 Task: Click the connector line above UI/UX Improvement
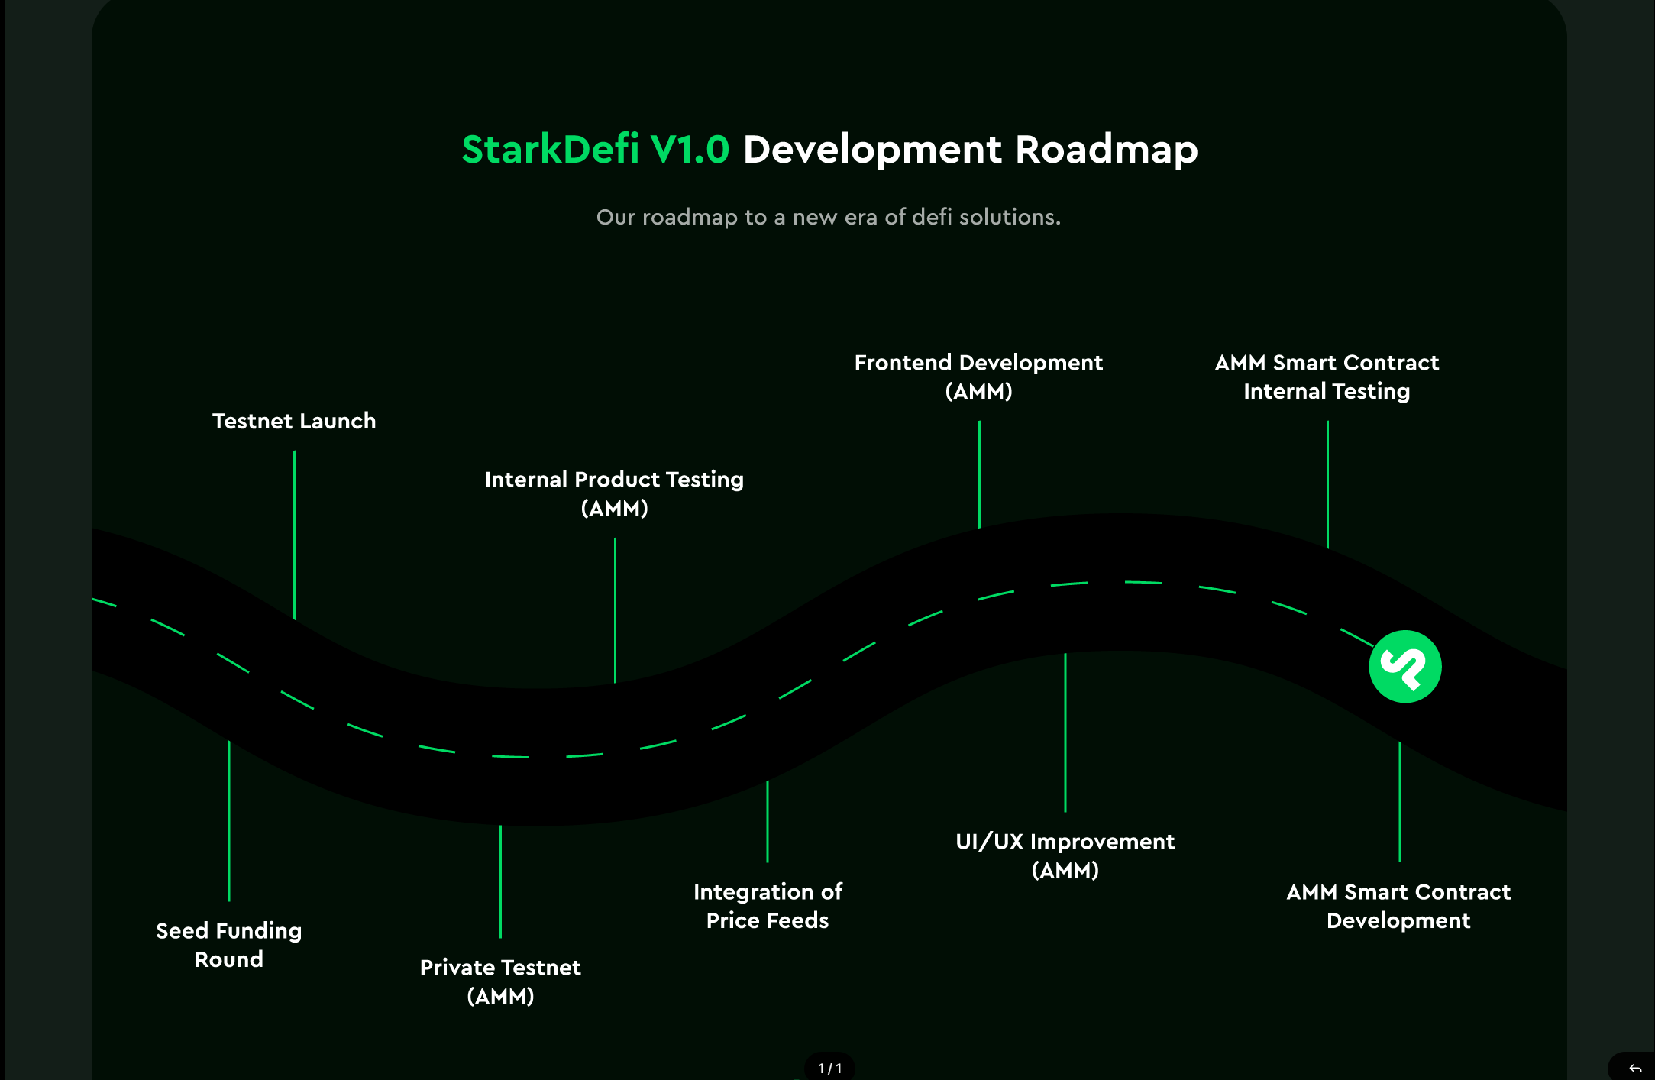pyautogui.click(x=1065, y=732)
